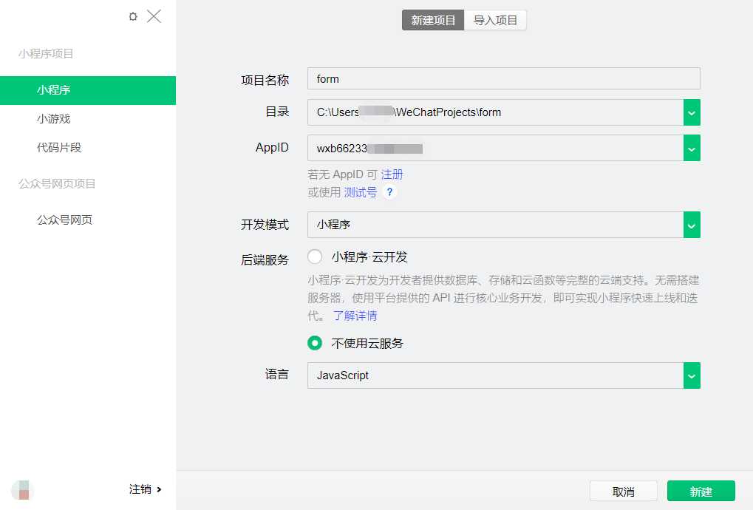
Task: Expand the AppID dropdown arrow
Action: pos(692,148)
